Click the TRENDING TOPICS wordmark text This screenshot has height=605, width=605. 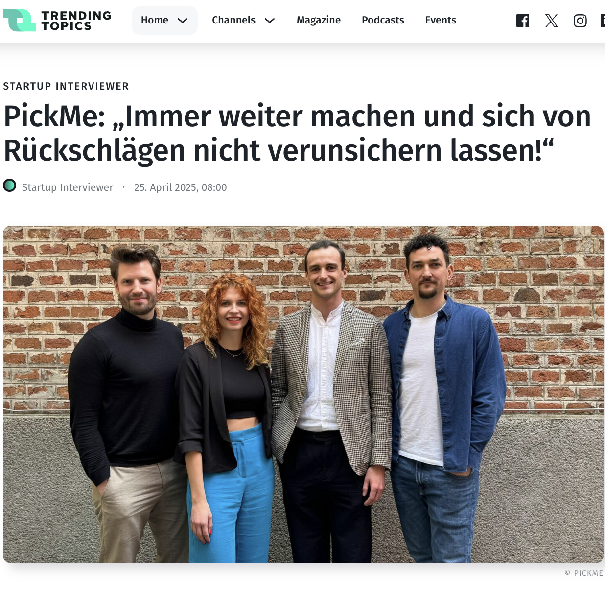[76, 21]
